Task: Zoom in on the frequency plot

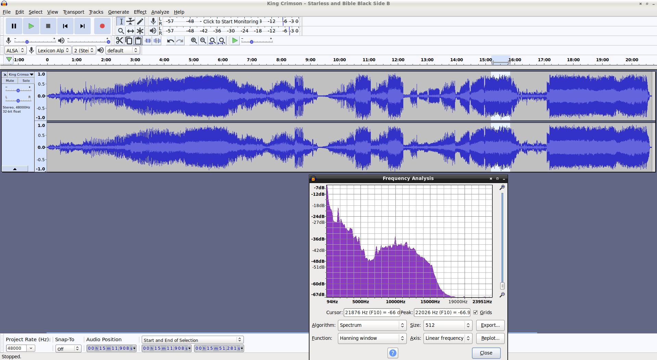Action: pyautogui.click(x=502, y=187)
